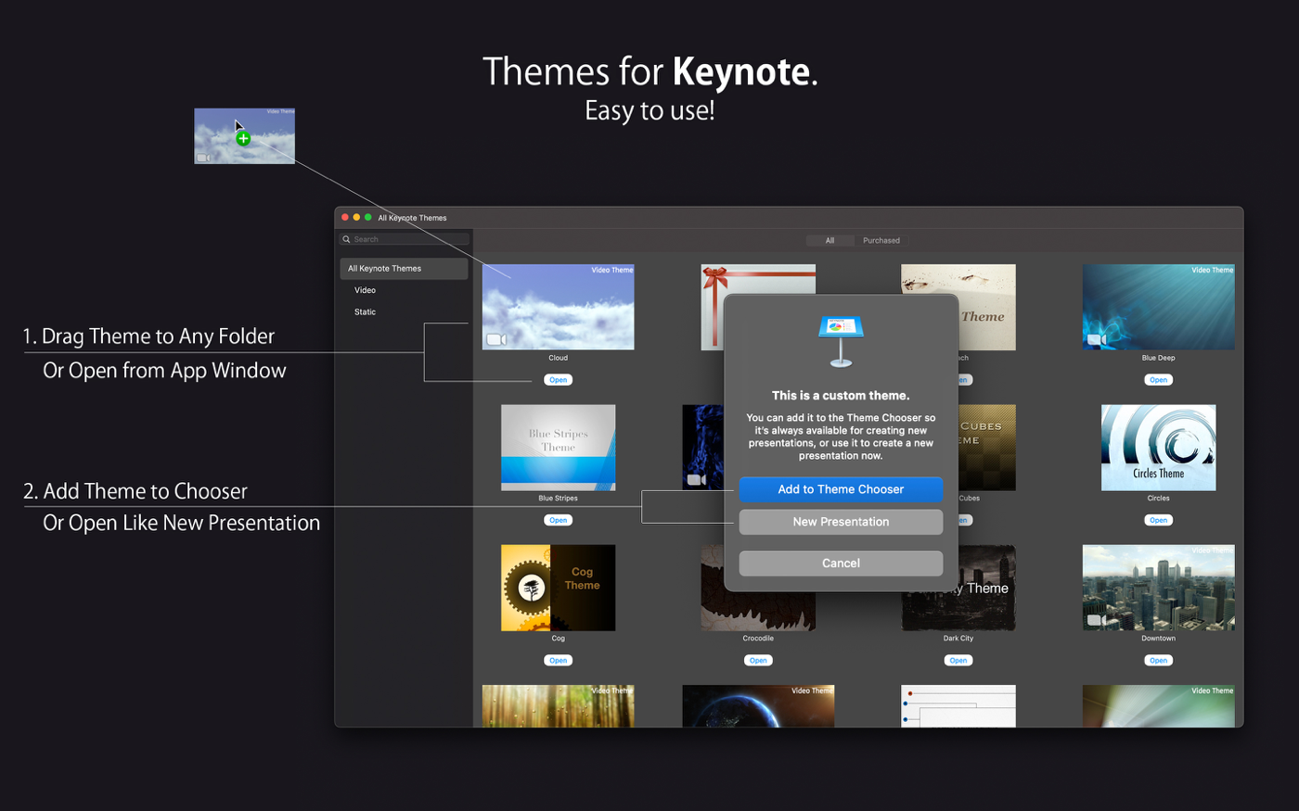
Task: Select the sunlit forest video theme thumbnail
Action: [558, 706]
